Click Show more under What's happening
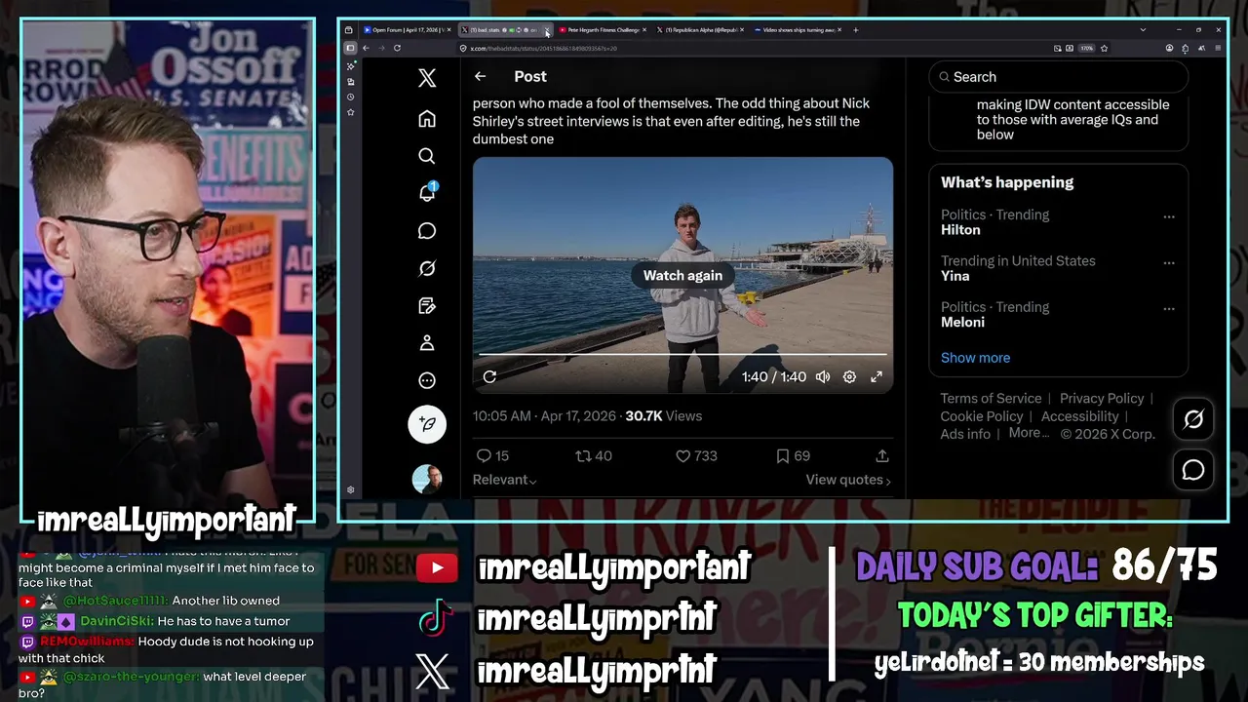 tap(975, 358)
